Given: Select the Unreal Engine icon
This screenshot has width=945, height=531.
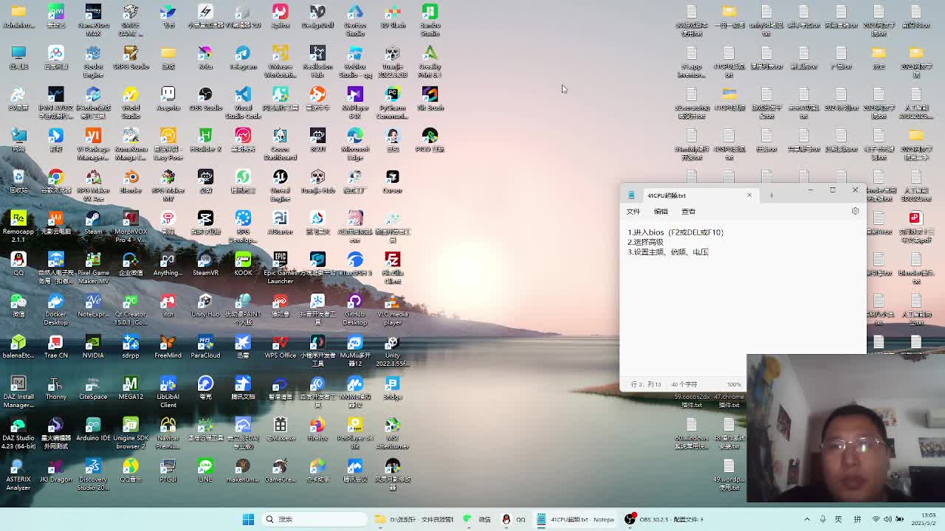Looking at the screenshot, I should click(x=280, y=185).
